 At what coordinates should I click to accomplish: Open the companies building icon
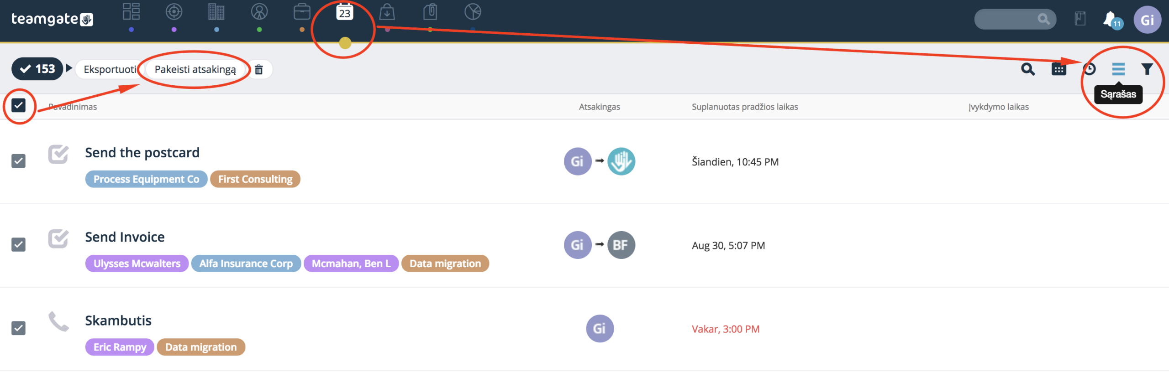(x=216, y=12)
